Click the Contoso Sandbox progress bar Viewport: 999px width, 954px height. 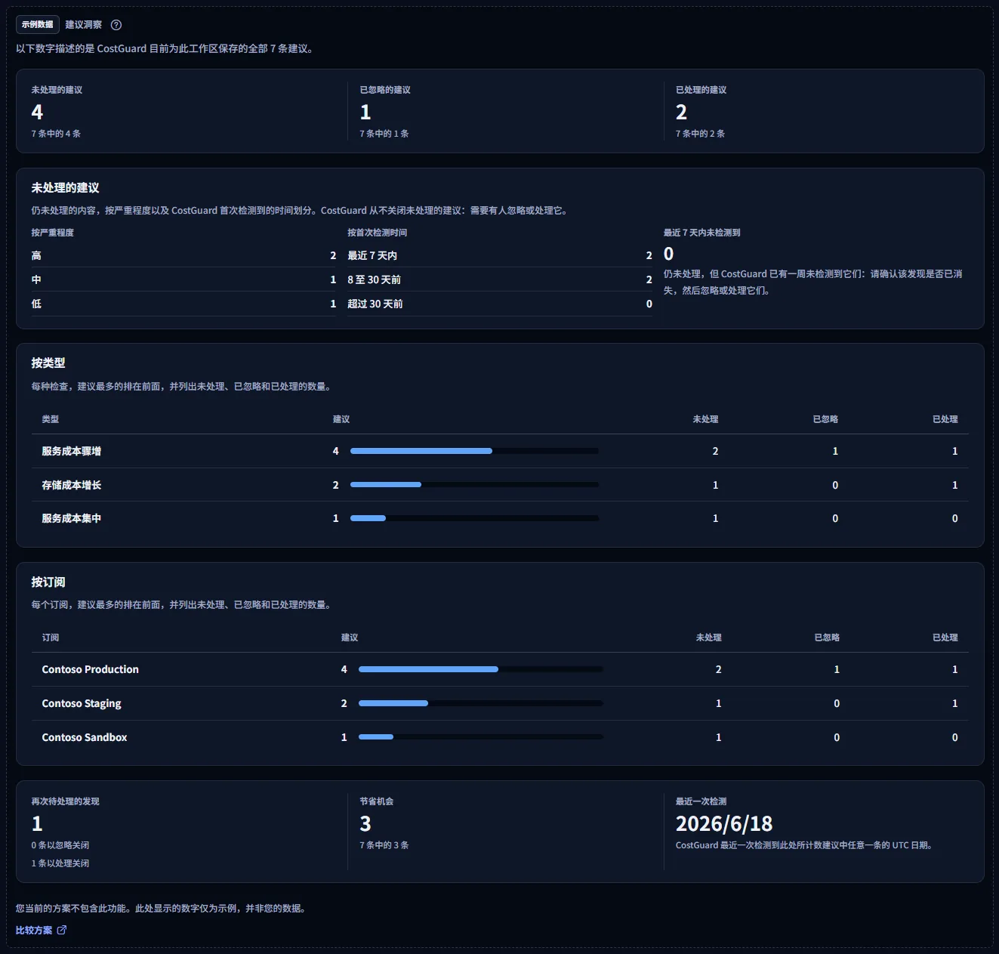481,737
